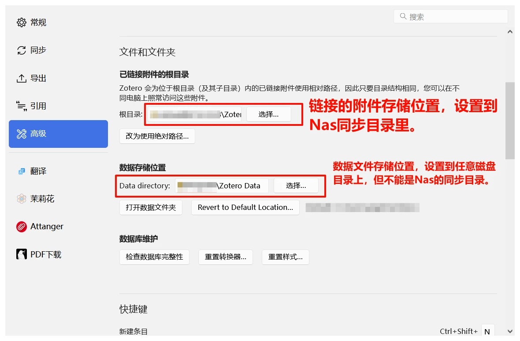The height and width of the screenshot is (341, 520).
Task: Click the 数据库维护 heading
Action: pos(139,238)
